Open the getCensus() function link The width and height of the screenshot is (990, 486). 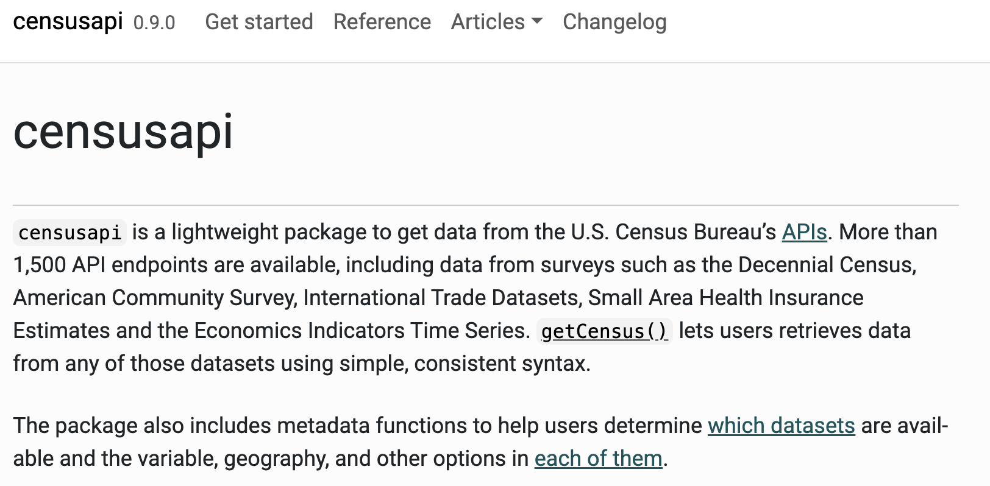(604, 331)
